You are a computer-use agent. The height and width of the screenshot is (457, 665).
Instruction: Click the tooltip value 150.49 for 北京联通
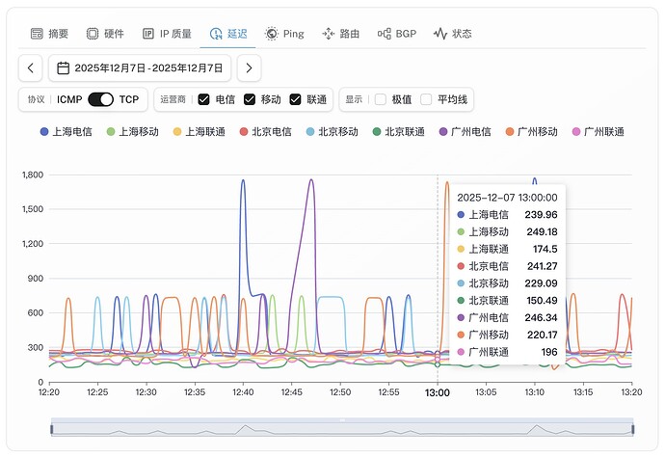542,301
